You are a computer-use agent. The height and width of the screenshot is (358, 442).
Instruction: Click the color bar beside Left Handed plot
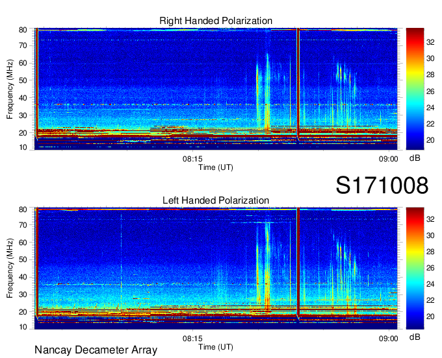[x=415, y=268]
